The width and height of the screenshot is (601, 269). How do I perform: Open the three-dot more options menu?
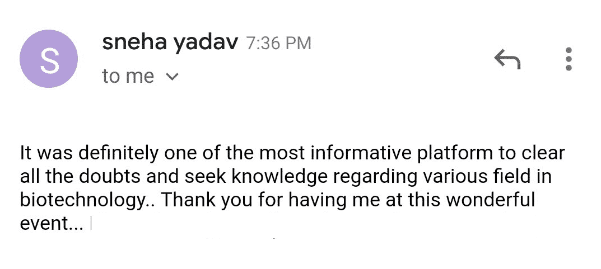[x=569, y=59]
